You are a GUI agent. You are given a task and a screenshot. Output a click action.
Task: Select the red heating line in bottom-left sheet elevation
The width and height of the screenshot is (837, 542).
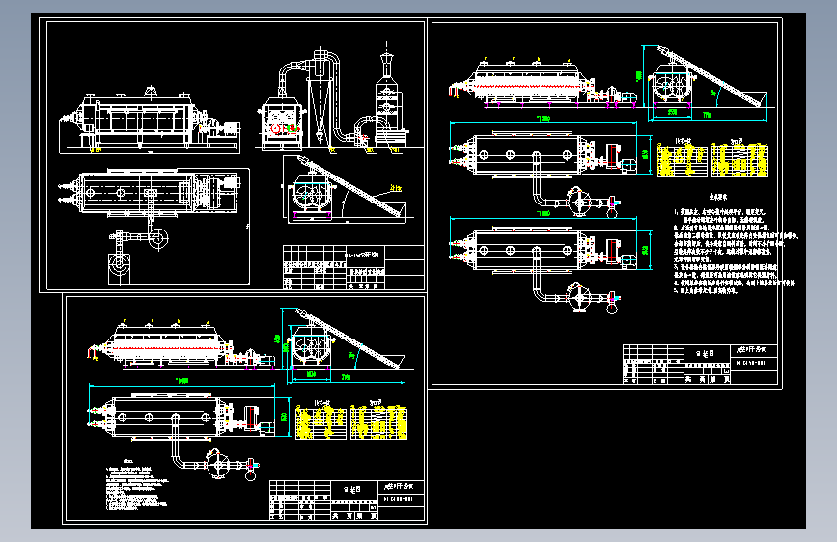click(x=166, y=348)
